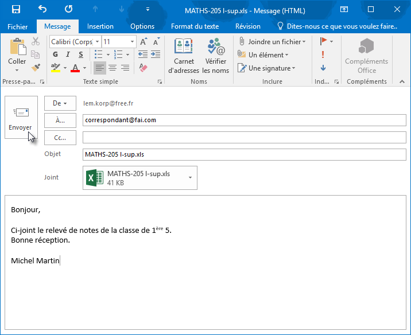Click the Envoyer send button
411x335 pixels.
pos(21,117)
